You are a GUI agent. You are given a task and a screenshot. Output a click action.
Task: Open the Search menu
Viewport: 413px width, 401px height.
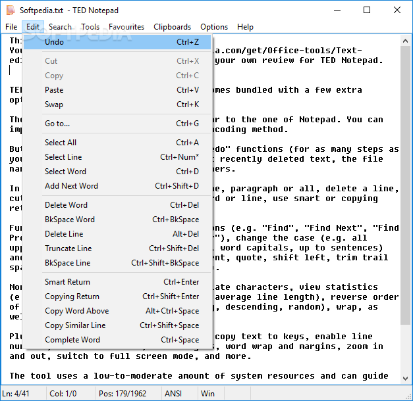pyautogui.click(x=60, y=27)
